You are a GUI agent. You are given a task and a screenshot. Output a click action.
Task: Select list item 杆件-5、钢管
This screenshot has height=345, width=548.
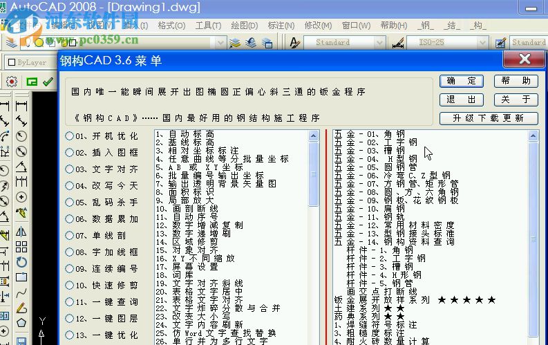point(379,283)
